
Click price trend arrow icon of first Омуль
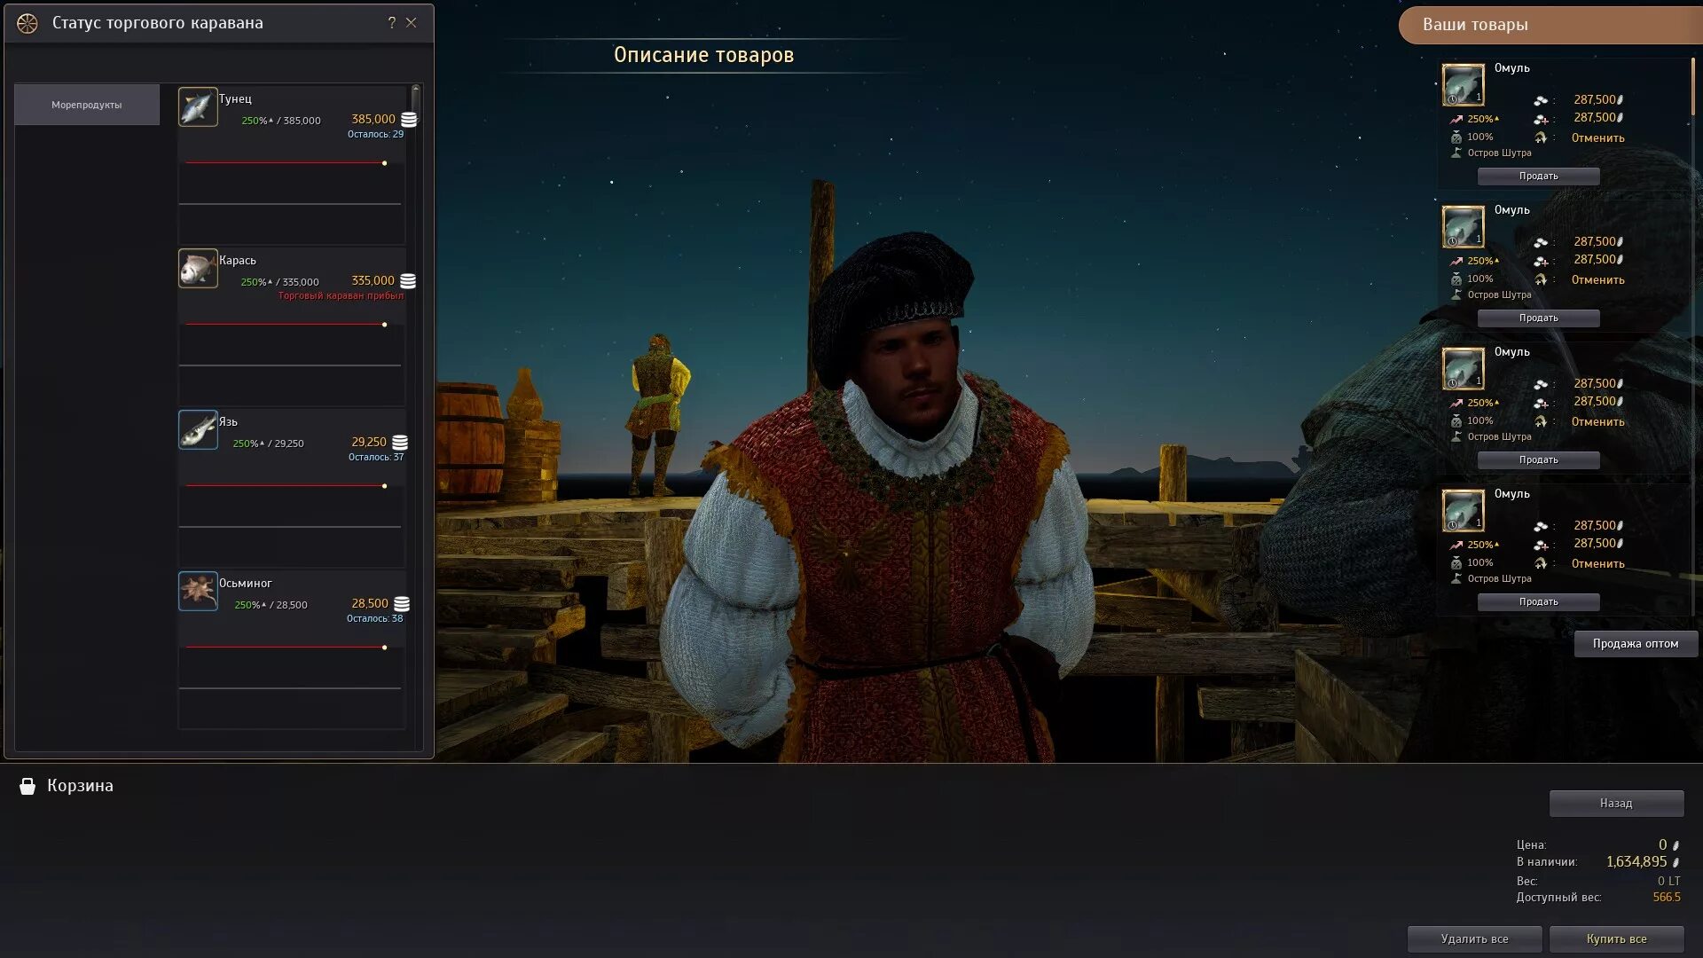tap(1456, 119)
